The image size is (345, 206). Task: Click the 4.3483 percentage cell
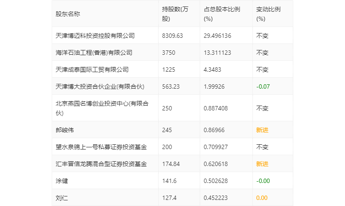(x=212, y=70)
